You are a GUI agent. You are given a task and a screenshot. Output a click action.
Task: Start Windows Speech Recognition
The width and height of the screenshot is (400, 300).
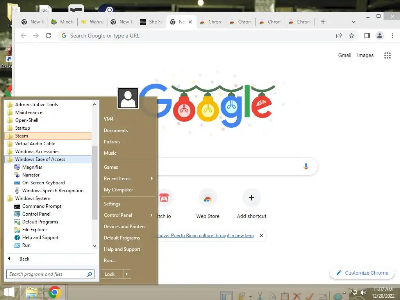pos(49,191)
